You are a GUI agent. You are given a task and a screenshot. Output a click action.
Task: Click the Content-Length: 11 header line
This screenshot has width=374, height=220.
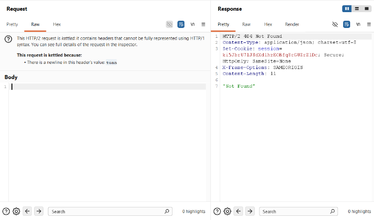tap(249, 74)
